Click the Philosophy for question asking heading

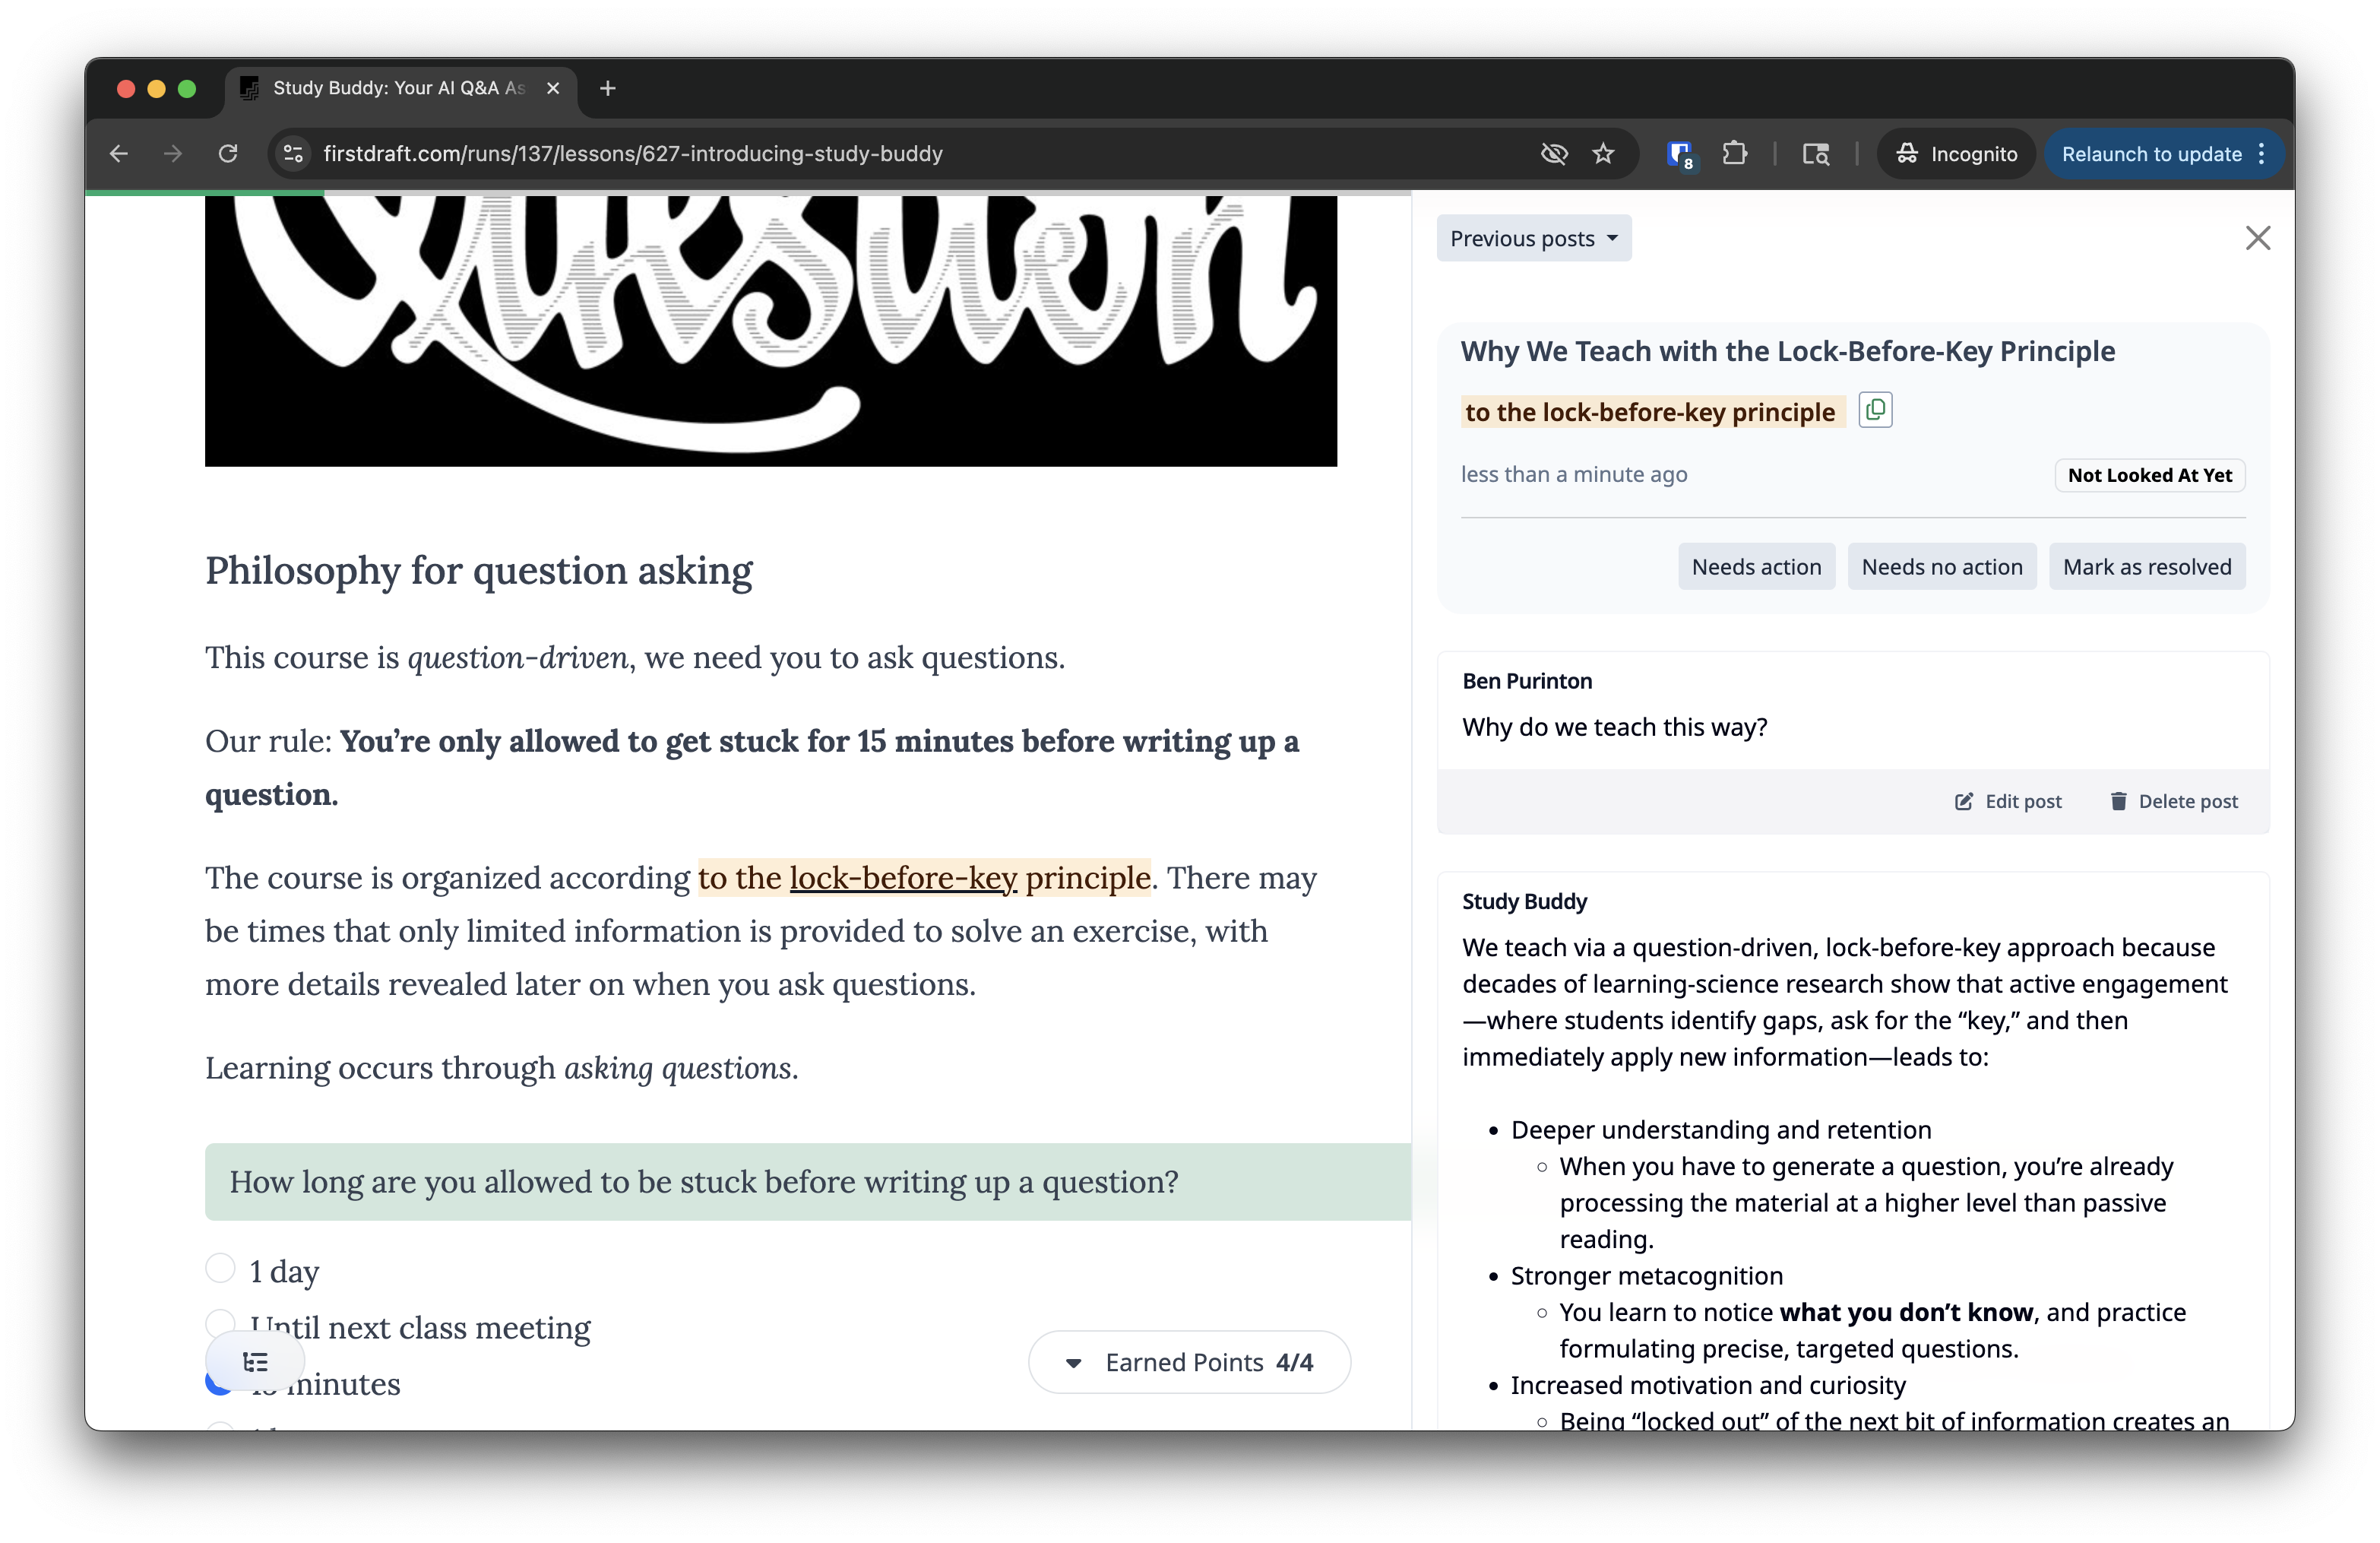pos(479,570)
